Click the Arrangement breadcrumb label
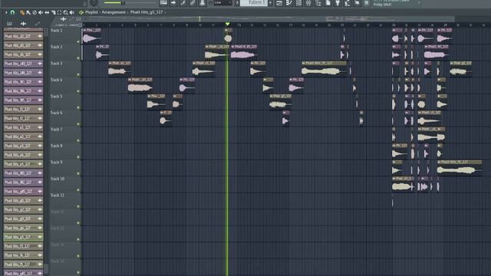Screen dimensions: 491x276 pyautogui.click(x=114, y=12)
